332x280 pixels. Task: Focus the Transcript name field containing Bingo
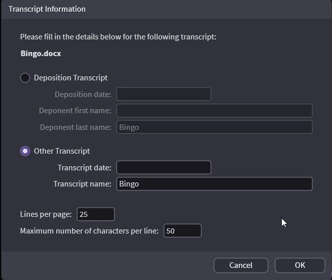[214, 184]
